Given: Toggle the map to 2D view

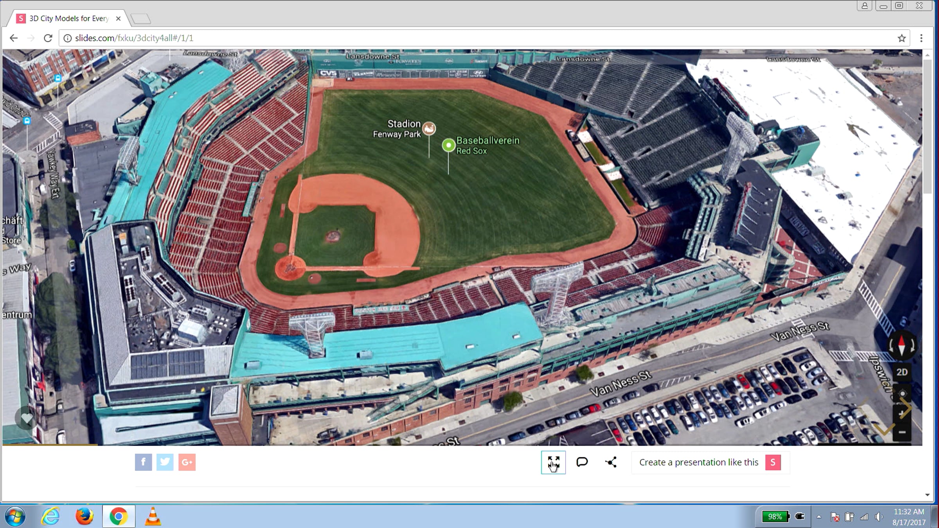Looking at the screenshot, I should coord(902,372).
